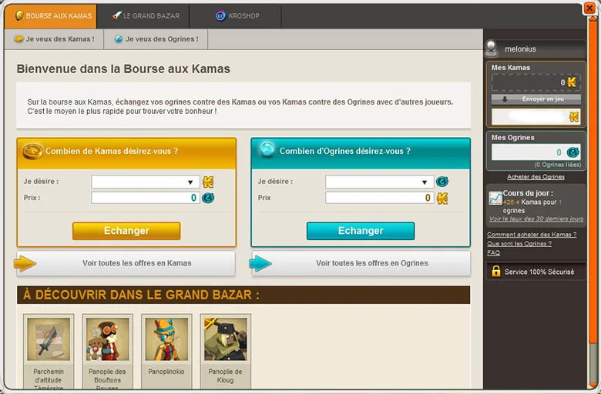Click the sword icon of Le Grand Bazar
Viewport: 601px width, 394px height.
pos(116,15)
